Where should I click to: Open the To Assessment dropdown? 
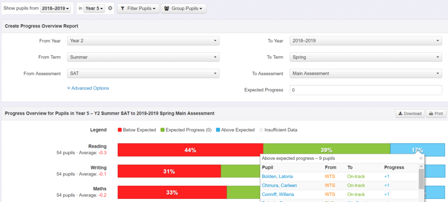(x=366, y=73)
